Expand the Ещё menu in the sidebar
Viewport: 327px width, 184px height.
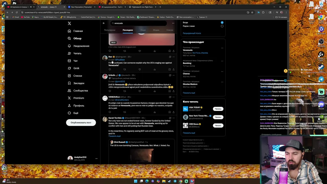pos(73,113)
